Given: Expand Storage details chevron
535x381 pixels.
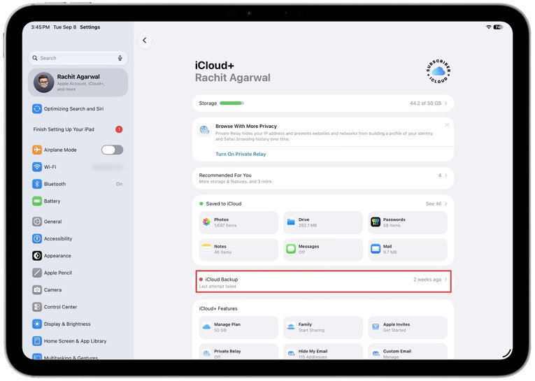Looking at the screenshot, I should coord(445,103).
